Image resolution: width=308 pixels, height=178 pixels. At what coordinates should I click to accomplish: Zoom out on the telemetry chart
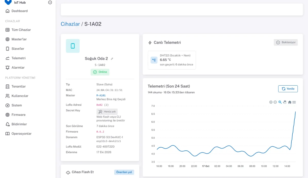pyautogui.click(x=275, y=102)
